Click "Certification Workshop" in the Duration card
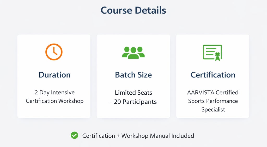This screenshot has width=267, height=147. coord(54,101)
